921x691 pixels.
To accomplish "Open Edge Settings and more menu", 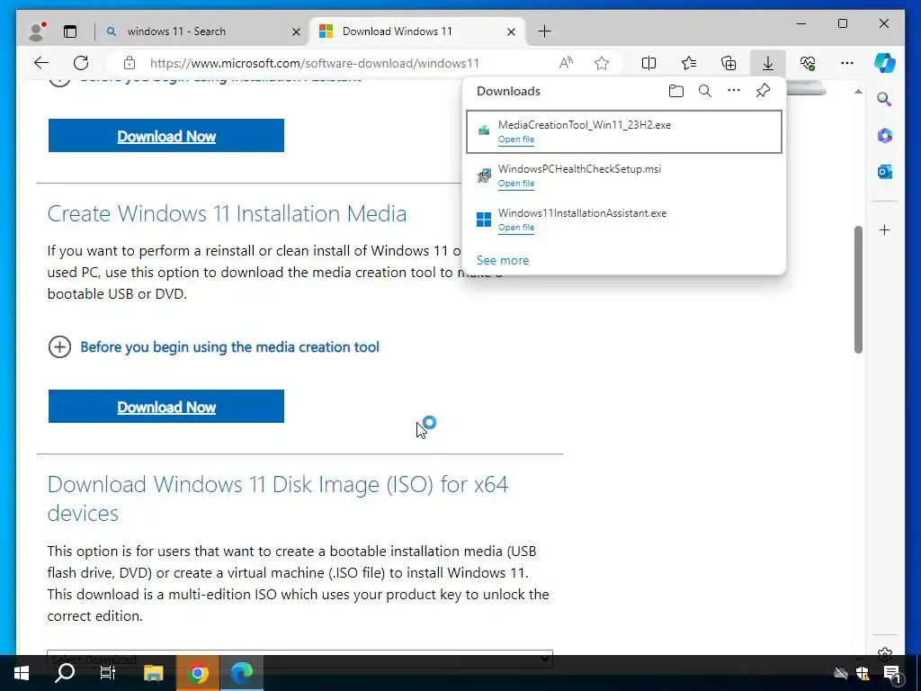I will (x=847, y=63).
